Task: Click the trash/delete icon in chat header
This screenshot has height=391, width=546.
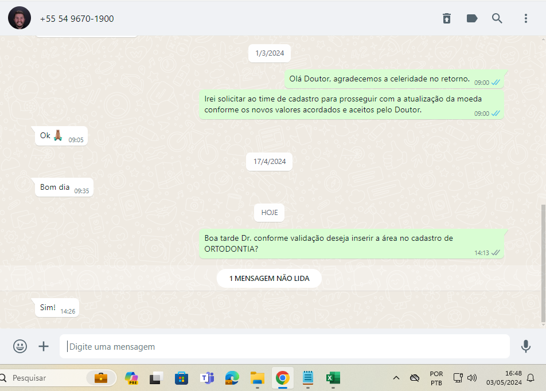Action: 447,18
